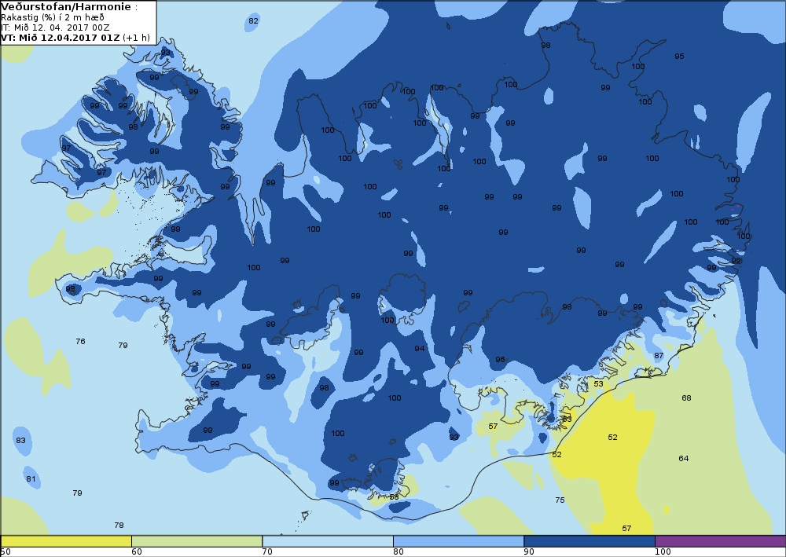Click the '(+1 h)' forecast offset text
Viewport: 786px width, 557px height.
click(x=136, y=38)
